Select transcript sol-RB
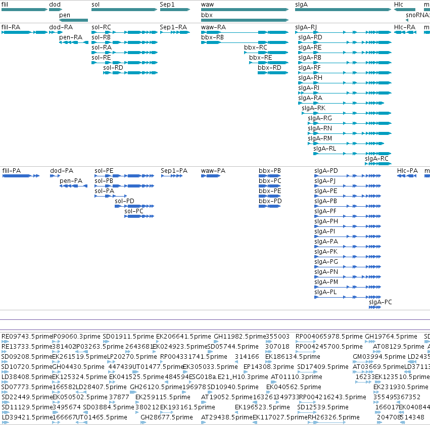Screen dimensions: 430x425 (x=124, y=42)
